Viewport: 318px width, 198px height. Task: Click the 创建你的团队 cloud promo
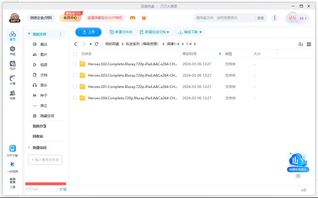pos(298,162)
